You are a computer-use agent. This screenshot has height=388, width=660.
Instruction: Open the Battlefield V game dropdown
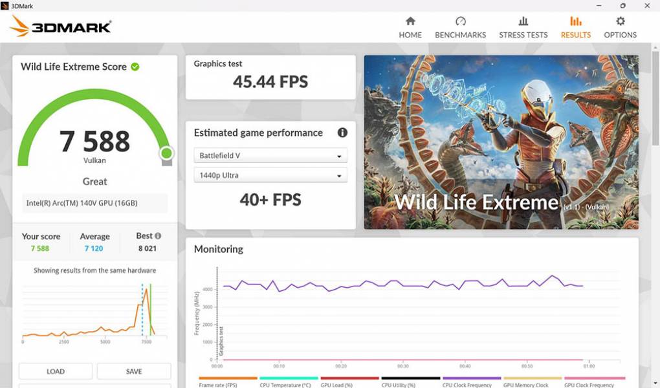click(270, 156)
